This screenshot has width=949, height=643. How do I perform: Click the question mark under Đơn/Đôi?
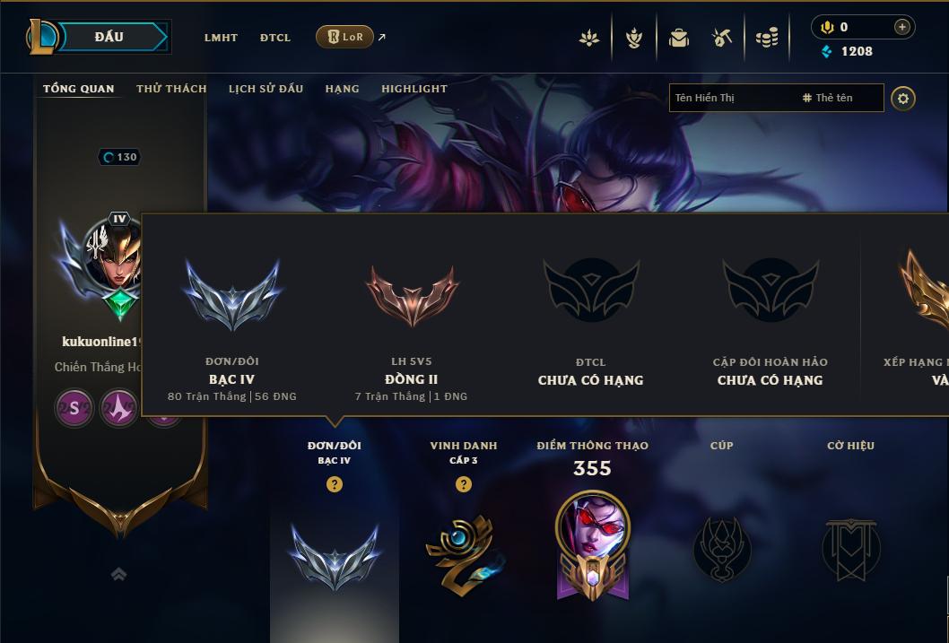tap(334, 484)
